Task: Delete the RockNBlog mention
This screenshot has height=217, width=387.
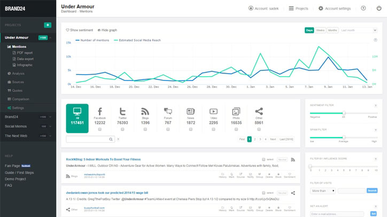Action: coord(269,175)
